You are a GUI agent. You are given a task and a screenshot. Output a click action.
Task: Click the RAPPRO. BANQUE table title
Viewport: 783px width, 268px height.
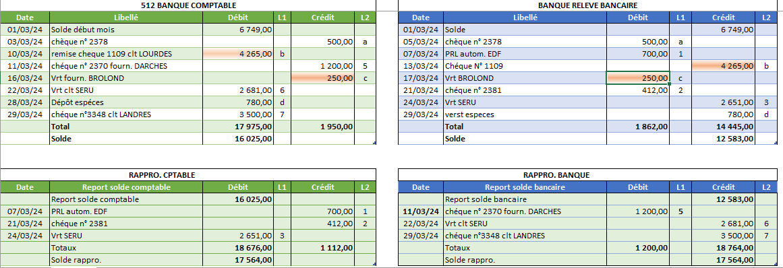tap(587, 175)
